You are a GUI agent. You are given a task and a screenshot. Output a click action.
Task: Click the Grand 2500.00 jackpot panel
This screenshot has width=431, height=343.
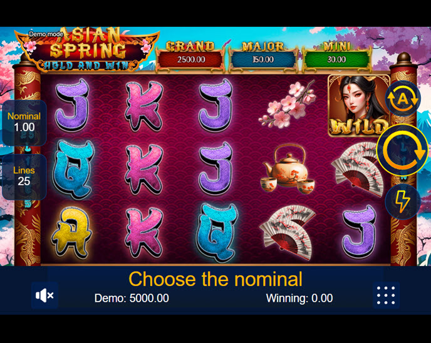tap(190, 55)
